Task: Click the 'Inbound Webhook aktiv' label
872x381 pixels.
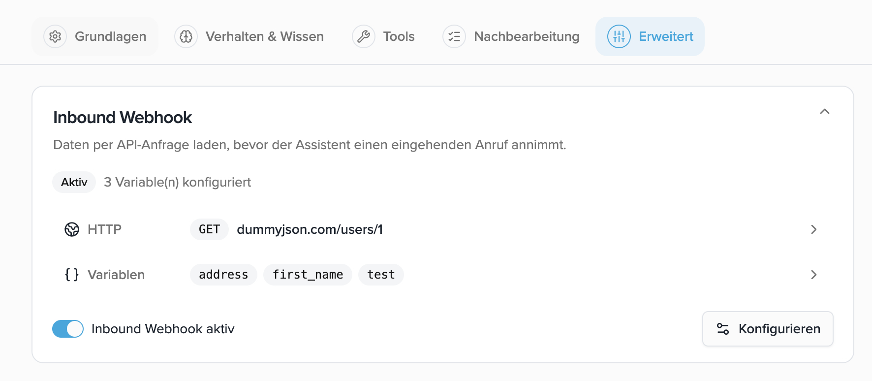Action: coord(163,329)
